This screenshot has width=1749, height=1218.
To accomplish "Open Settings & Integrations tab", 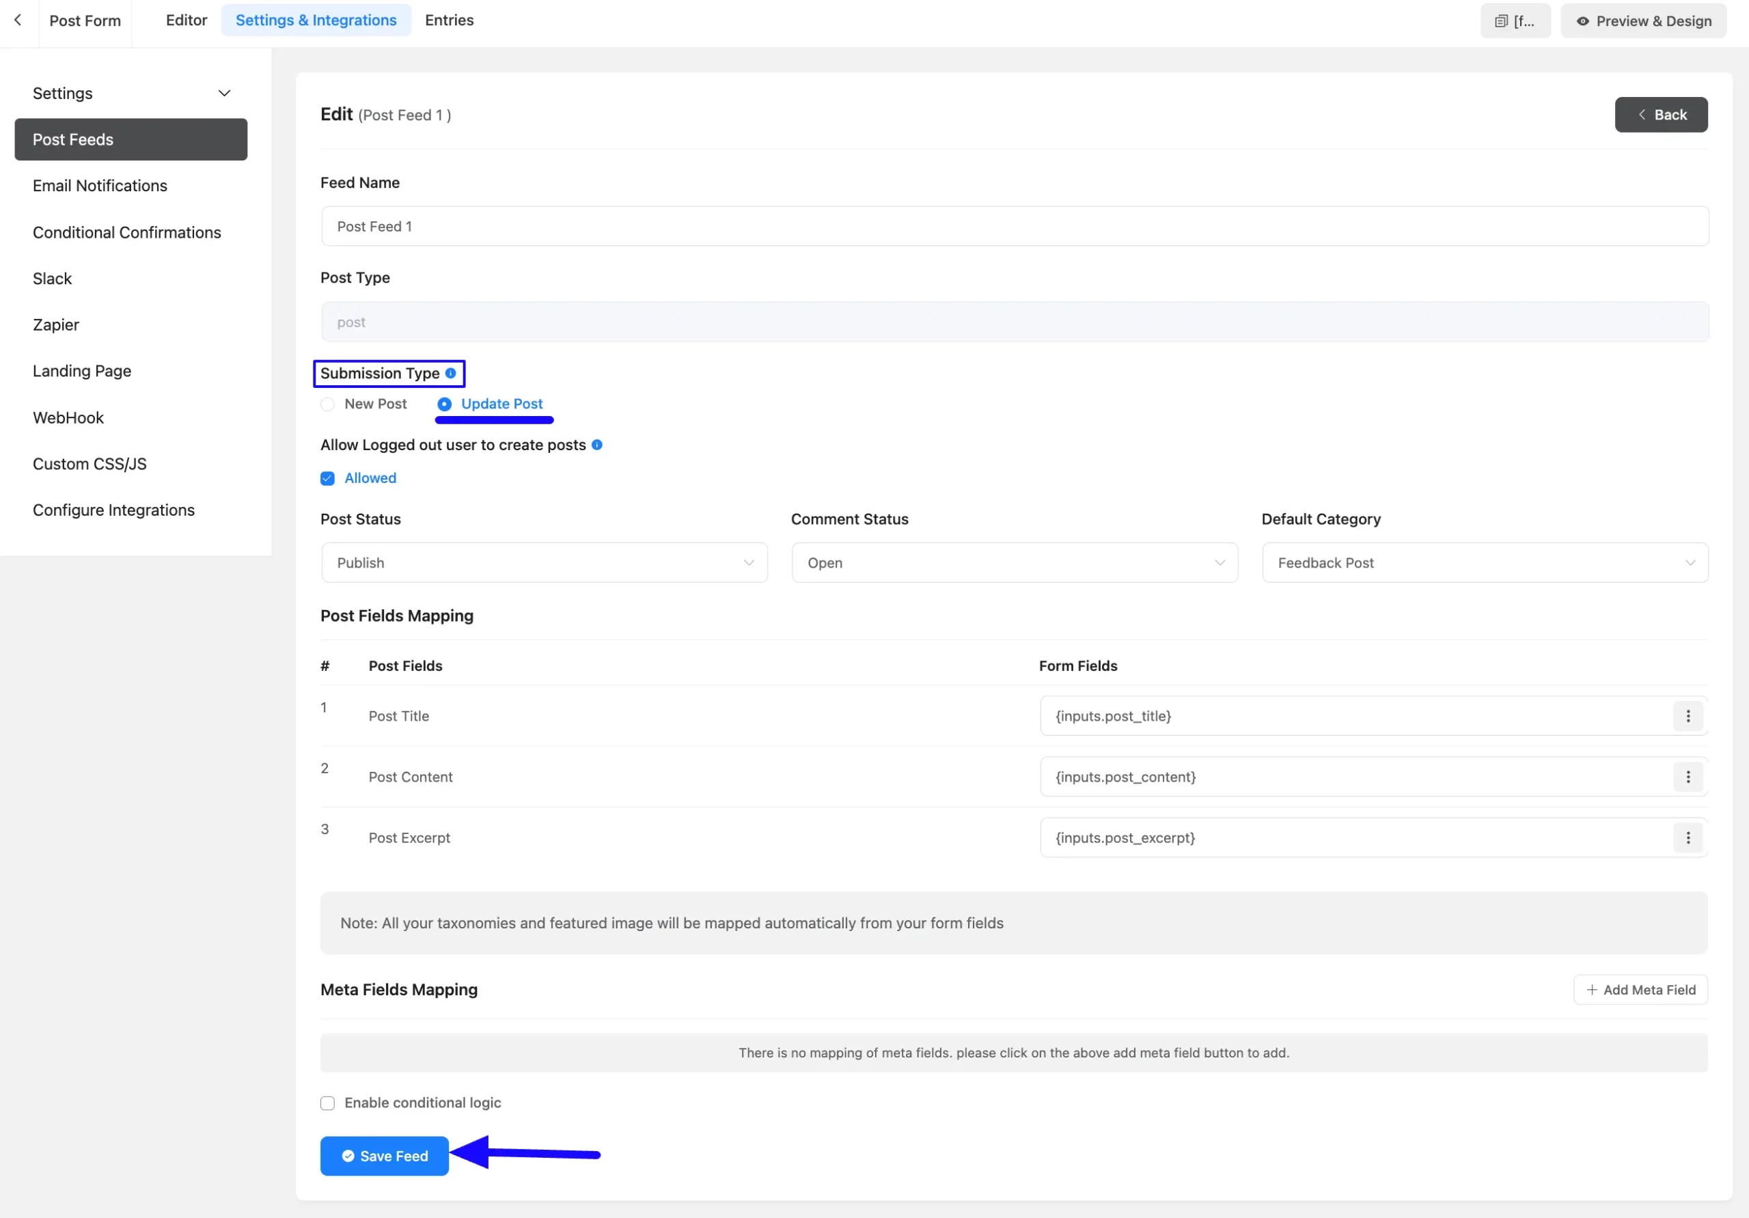I will tap(316, 20).
